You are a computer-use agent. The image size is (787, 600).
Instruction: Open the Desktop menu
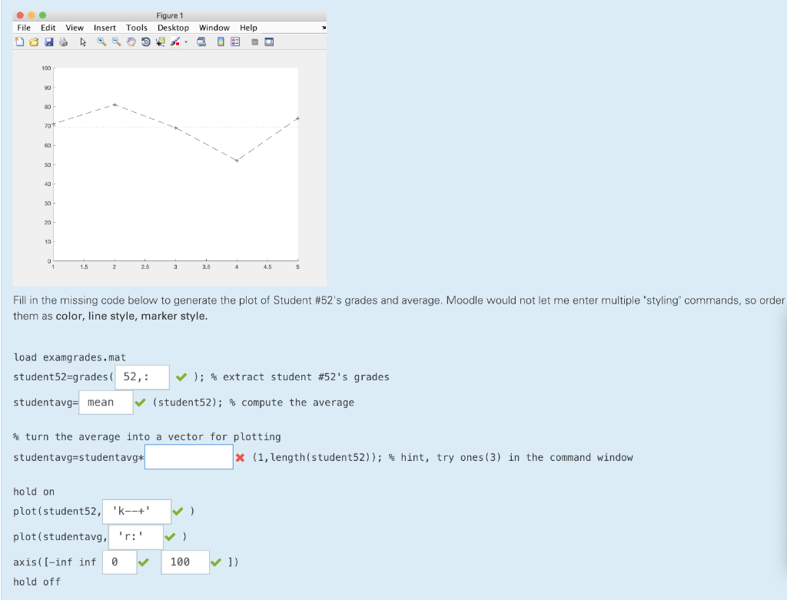pos(173,28)
